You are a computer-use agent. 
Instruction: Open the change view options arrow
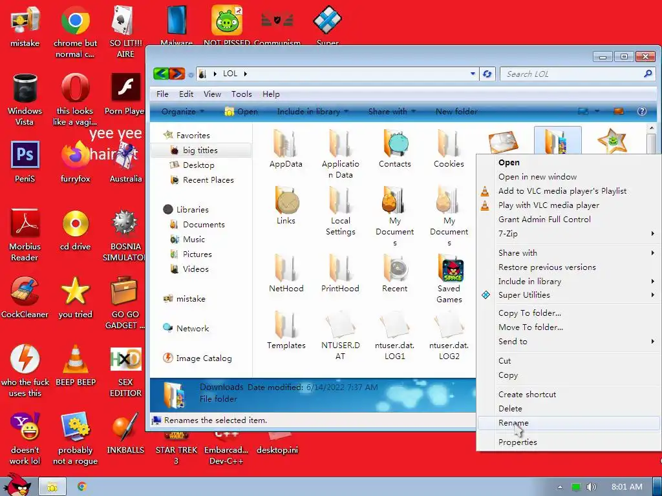tap(597, 111)
